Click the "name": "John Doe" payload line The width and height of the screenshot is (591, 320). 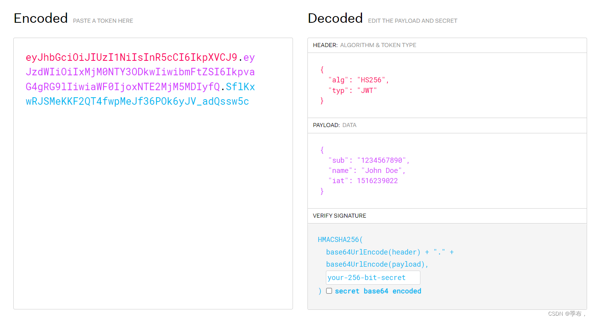point(367,171)
